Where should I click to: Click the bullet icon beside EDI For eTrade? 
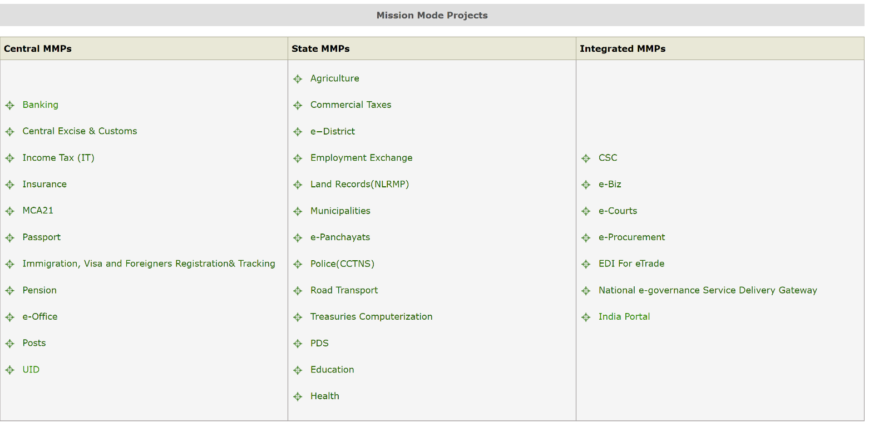click(586, 264)
